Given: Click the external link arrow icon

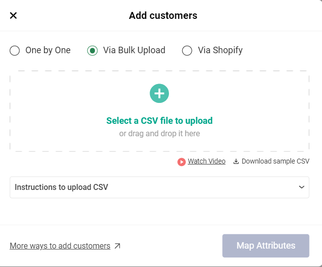Looking at the screenshot, I should [x=117, y=246].
